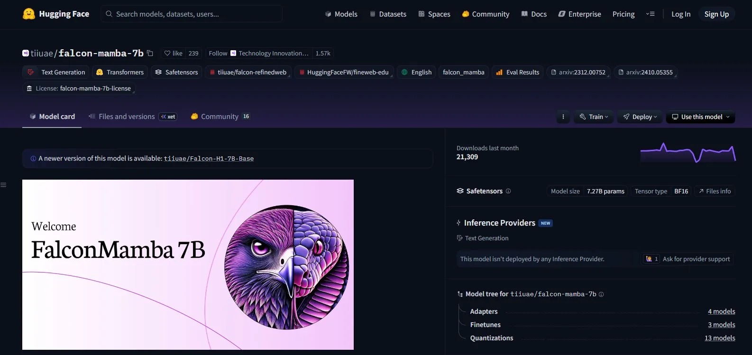
Task: Focus the search models input field
Action: coord(192,14)
